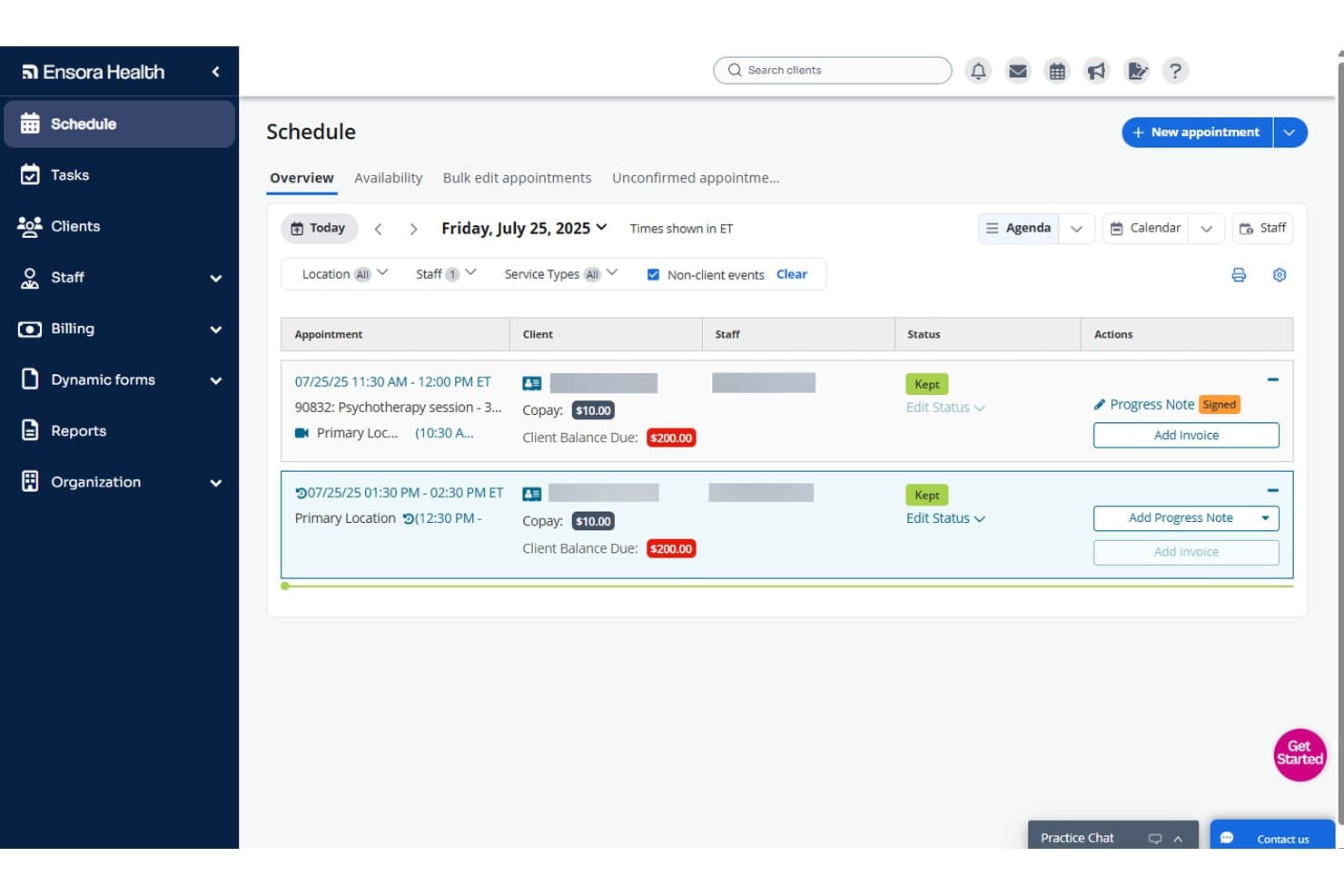Open the Calendar view options dropdown
Image resolution: width=1344 pixels, height=896 pixels.
point(1206,229)
